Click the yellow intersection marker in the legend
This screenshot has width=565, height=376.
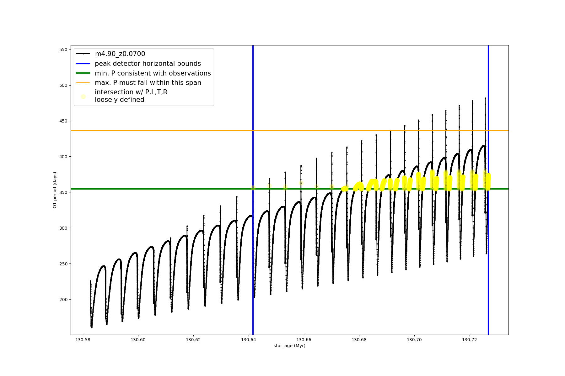coord(83,97)
